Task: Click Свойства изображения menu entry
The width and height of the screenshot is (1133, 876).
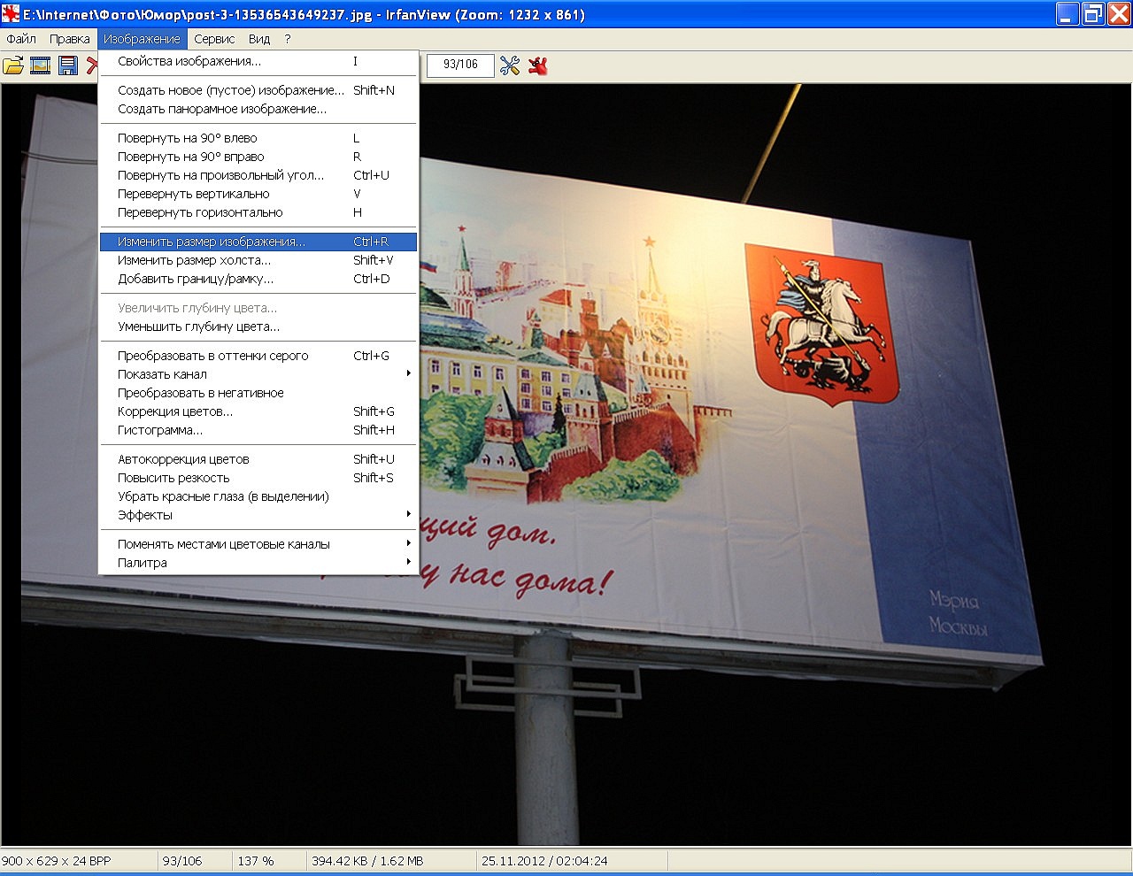Action: click(x=189, y=61)
